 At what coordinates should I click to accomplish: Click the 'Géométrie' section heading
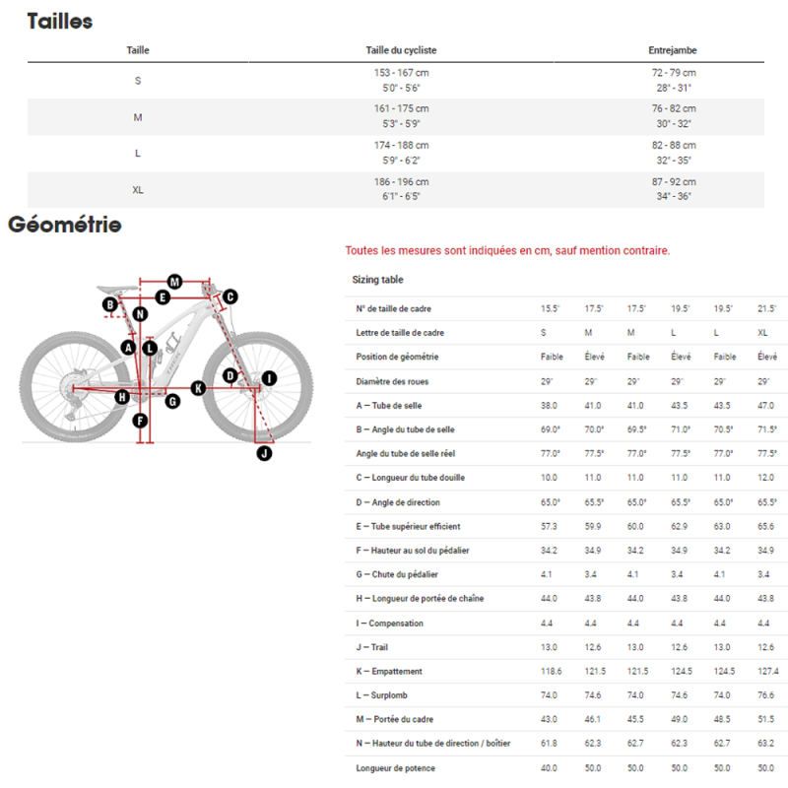pyautogui.click(x=64, y=226)
